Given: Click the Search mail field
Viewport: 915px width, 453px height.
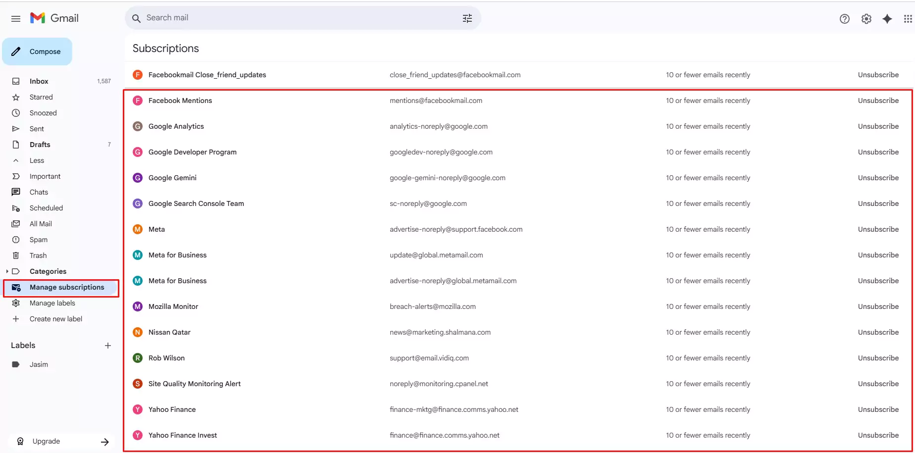Looking at the screenshot, I should 303,18.
